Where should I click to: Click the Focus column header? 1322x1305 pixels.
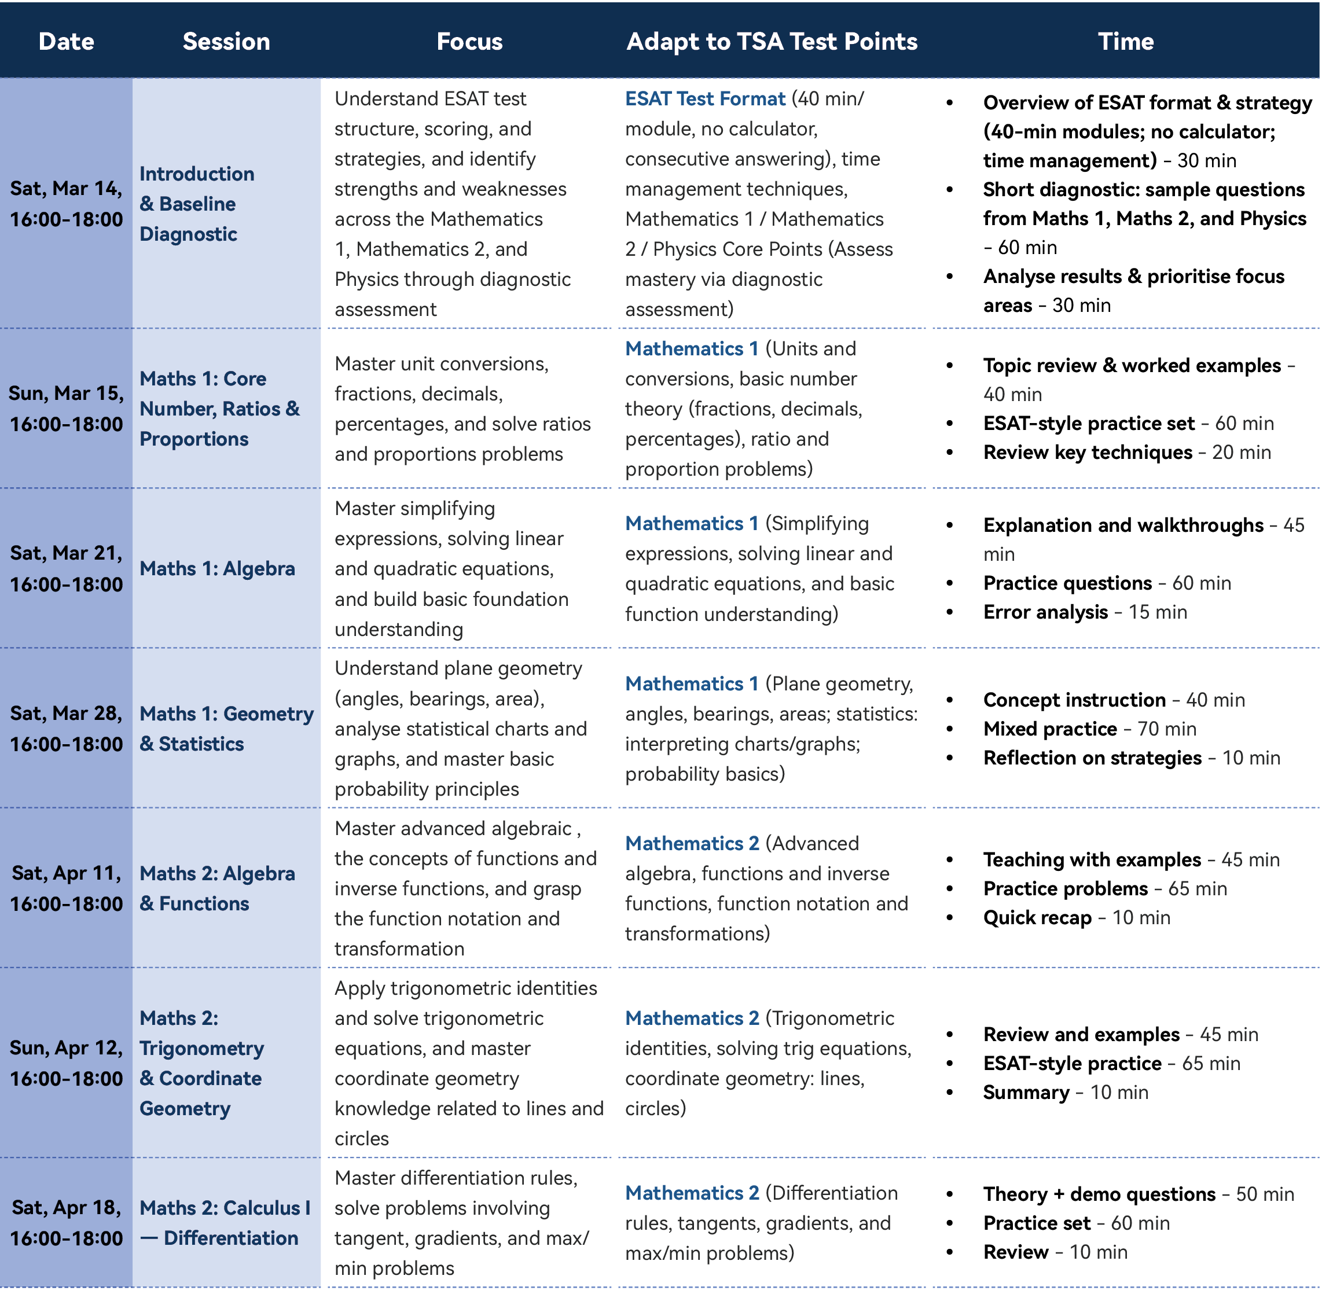(469, 42)
